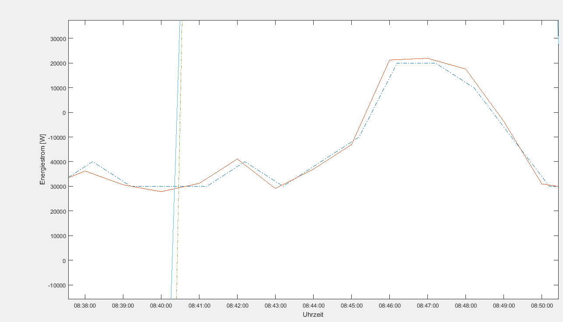Click the 08:38:00 x-axis tick label
Image resolution: width=563 pixels, height=322 pixels.
click(x=85, y=306)
